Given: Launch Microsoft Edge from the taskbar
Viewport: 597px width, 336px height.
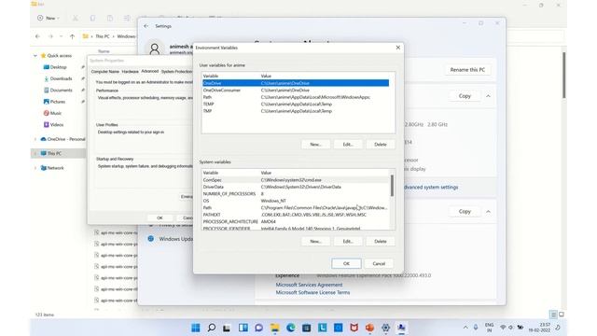Looking at the screenshot, I should click(290, 328).
